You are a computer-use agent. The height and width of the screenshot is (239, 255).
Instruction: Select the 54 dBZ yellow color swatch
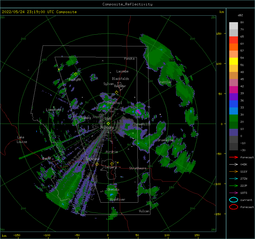point(233,61)
